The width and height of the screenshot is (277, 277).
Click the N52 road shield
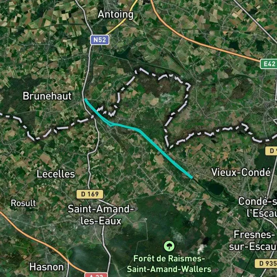coord(100,40)
